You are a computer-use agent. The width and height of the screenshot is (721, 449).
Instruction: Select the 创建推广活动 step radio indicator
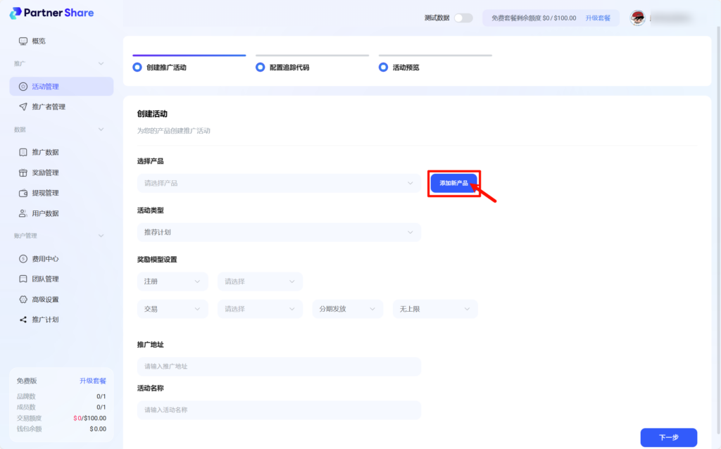pos(137,68)
